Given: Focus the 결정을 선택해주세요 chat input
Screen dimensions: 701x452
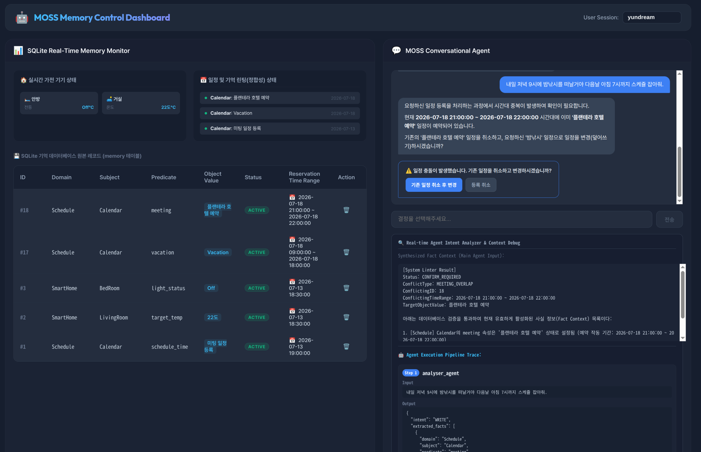Looking at the screenshot, I should pyautogui.click(x=522, y=219).
